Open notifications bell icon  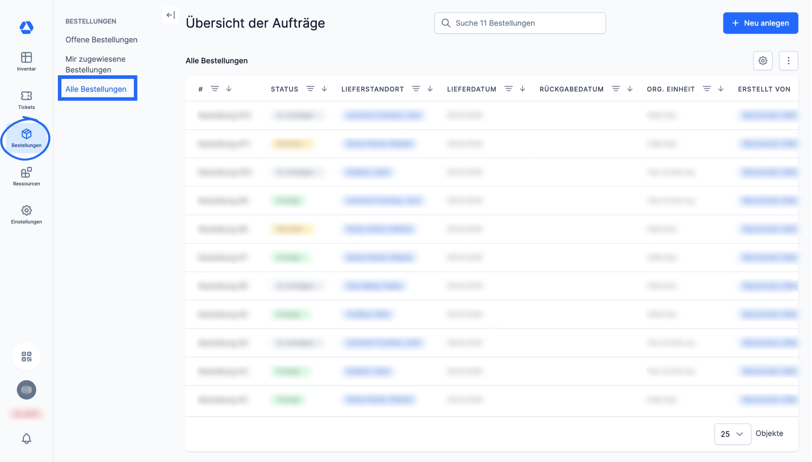[x=26, y=438]
